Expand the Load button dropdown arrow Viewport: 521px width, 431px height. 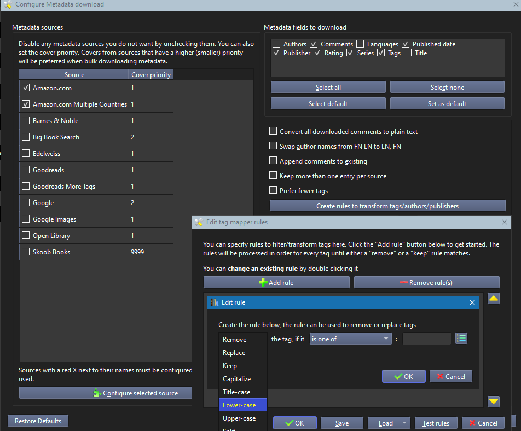[x=404, y=423]
